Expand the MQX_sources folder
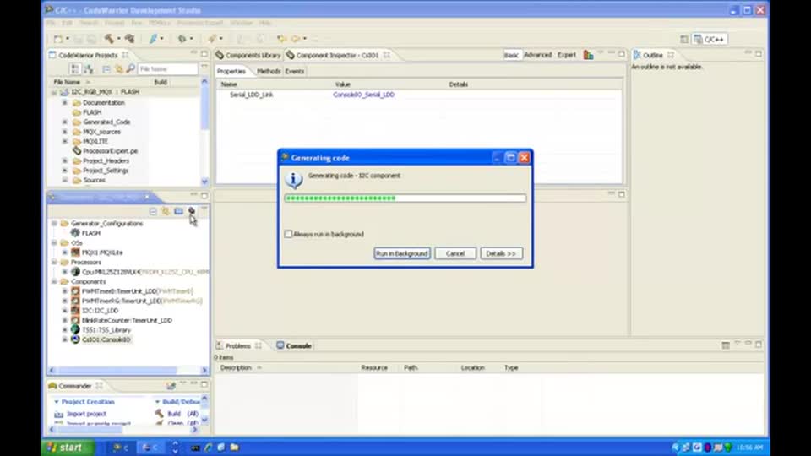The height and width of the screenshot is (456, 811). [65, 132]
